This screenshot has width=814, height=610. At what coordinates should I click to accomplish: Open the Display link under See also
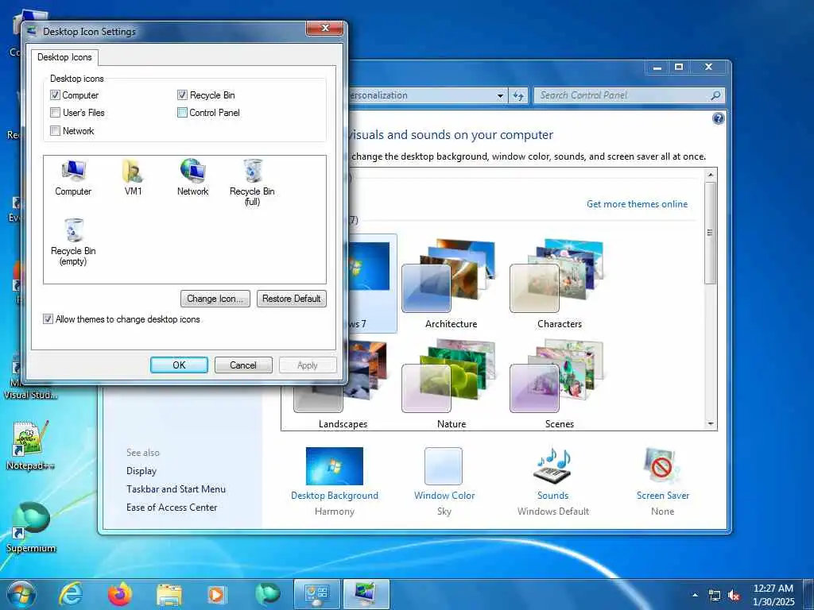tap(141, 471)
